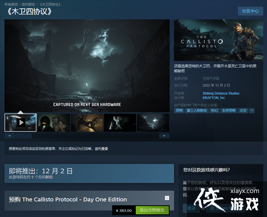Click the right arrow of the thumbnail strip
This screenshot has height=217, width=267.
coord(164,135)
